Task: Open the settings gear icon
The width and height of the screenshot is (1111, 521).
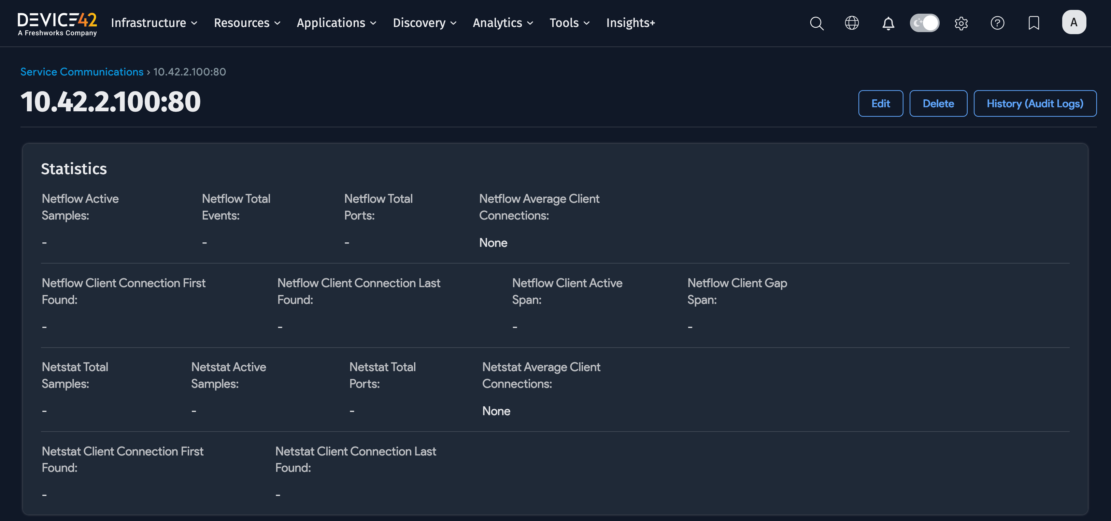Action: click(961, 23)
